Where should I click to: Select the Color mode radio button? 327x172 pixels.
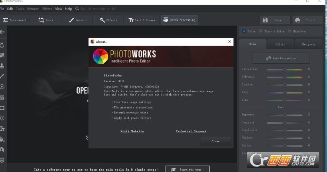pyautogui.click(x=244, y=31)
